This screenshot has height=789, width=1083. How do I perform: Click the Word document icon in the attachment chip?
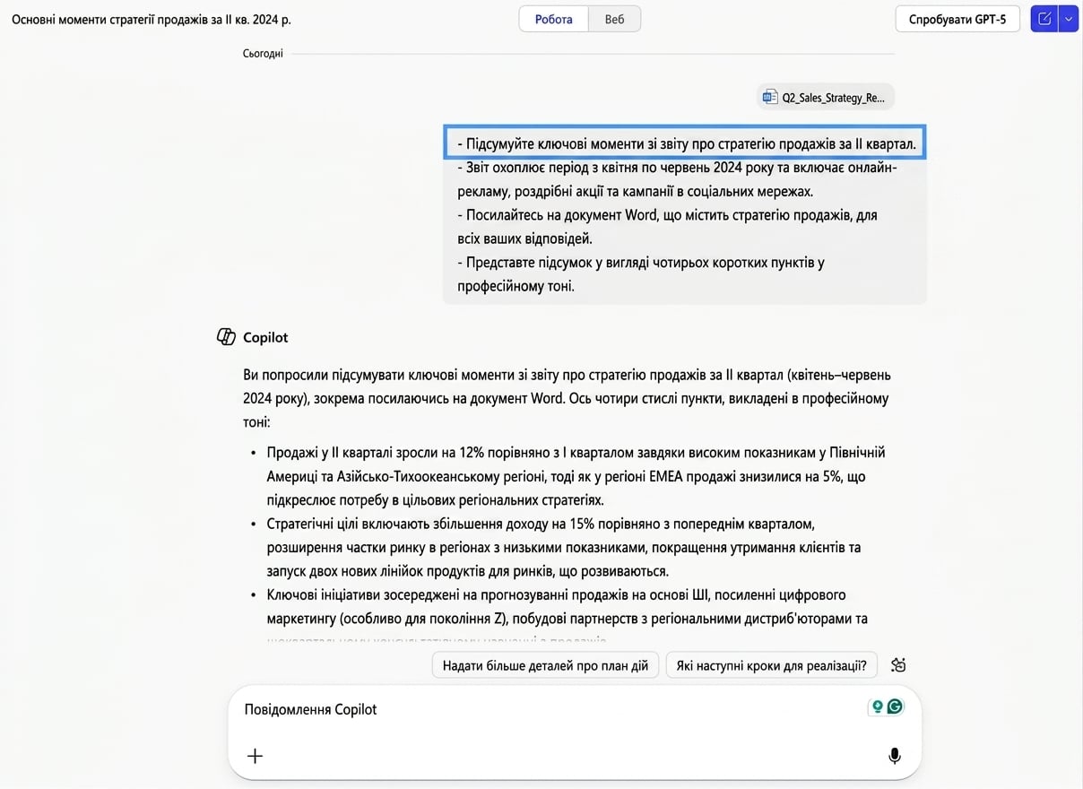pos(770,97)
